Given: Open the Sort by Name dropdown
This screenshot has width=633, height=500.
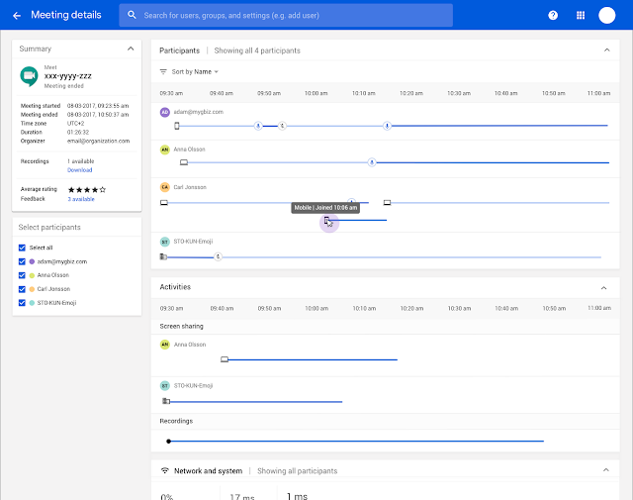Looking at the screenshot, I should click(194, 72).
